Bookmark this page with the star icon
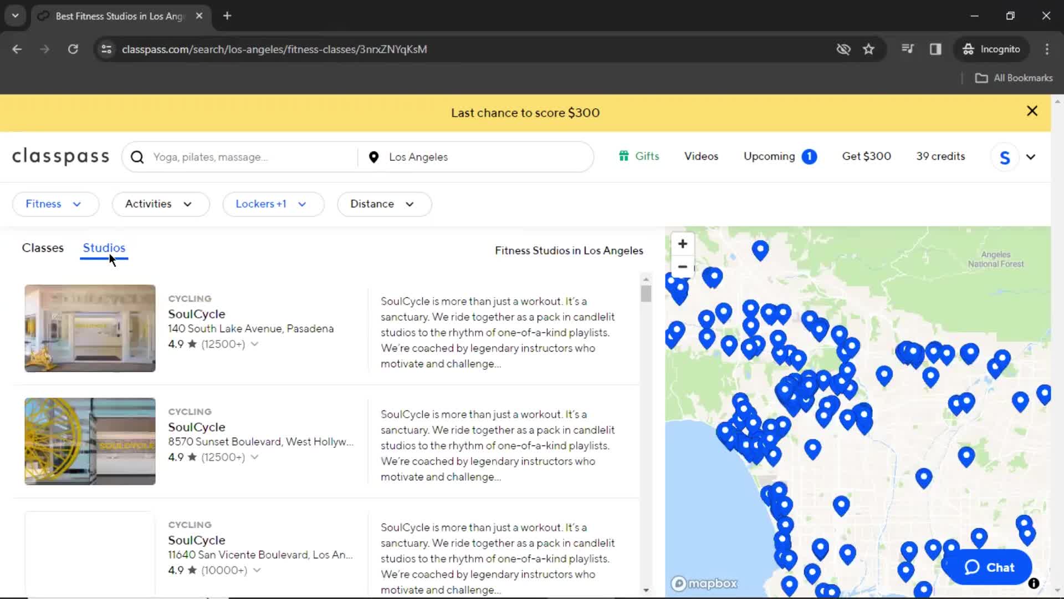 (868, 49)
